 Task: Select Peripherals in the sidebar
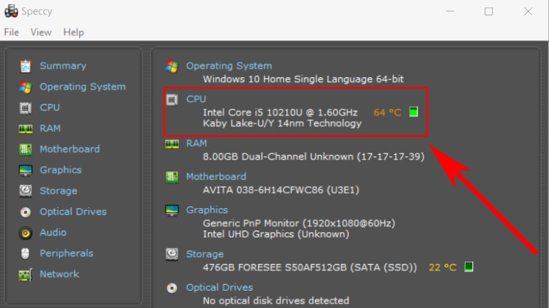tap(67, 253)
